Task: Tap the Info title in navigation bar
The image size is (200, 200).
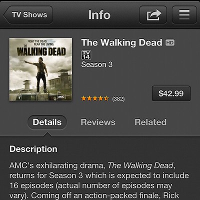Action: [x=99, y=15]
